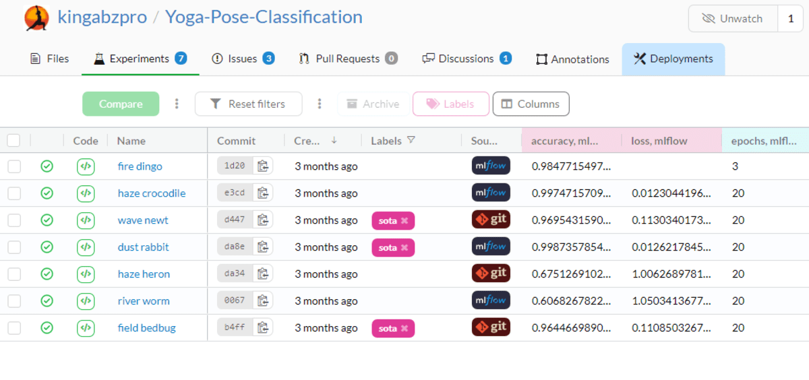This screenshot has height=380, width=809.
Task: Open the Yoga-Pose-Classification repository link
Action: [x=264, y=17]
